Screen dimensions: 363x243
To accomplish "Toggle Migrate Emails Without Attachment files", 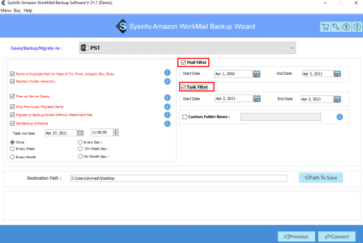I will tap(12, 115).
